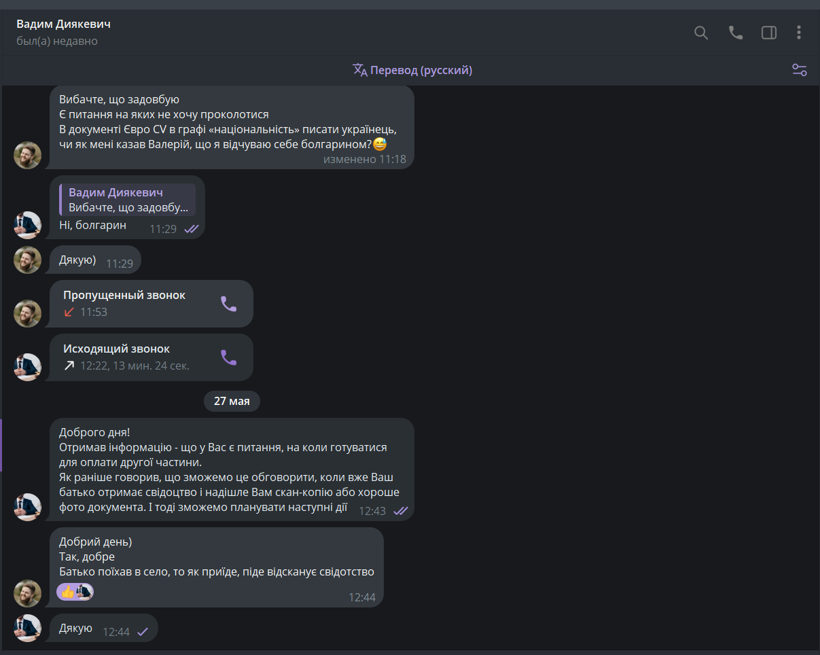
Task: Jump to quoted reply from Вадим Диякевич
Action: click(x=128, y=200)
